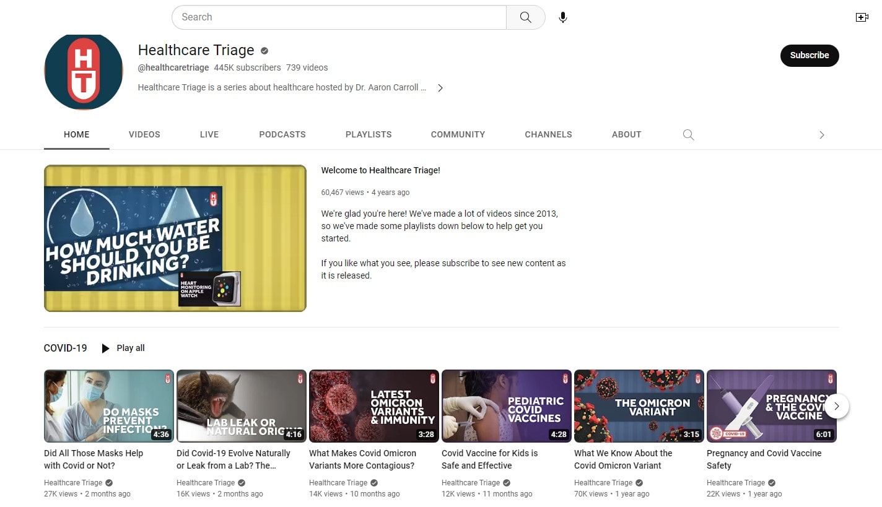Subscribe to Healthcare Triage channel

(x=809, y=55)
